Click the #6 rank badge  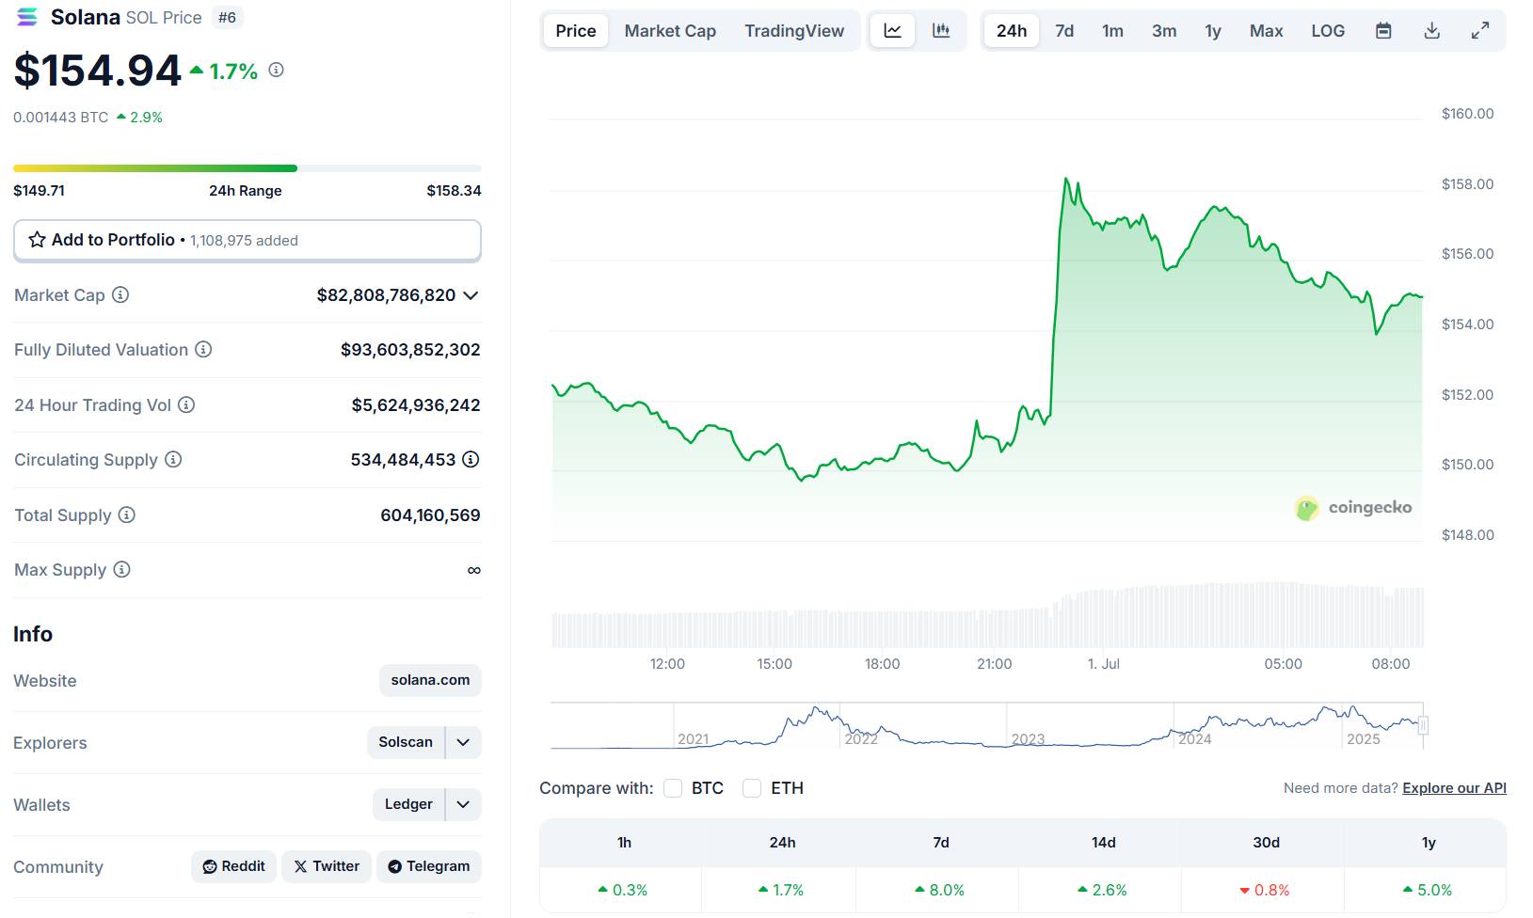click(x=227, y=17)
